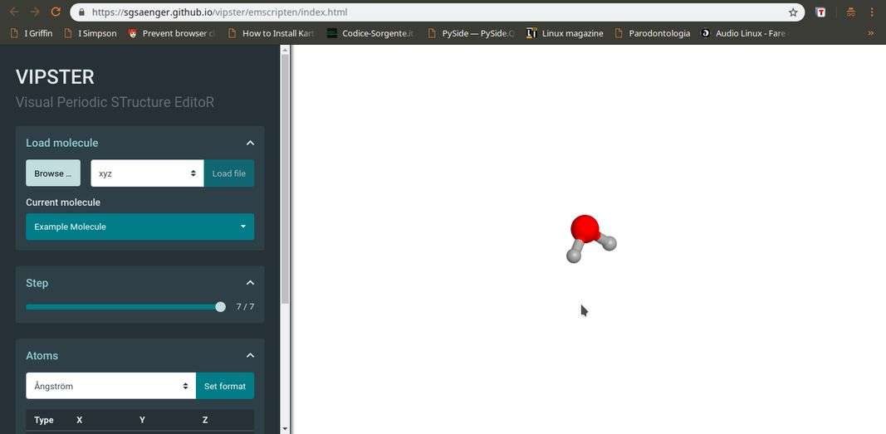The image size is (886, 434).
Task: Open the red T extension icon
Action: 821,12
